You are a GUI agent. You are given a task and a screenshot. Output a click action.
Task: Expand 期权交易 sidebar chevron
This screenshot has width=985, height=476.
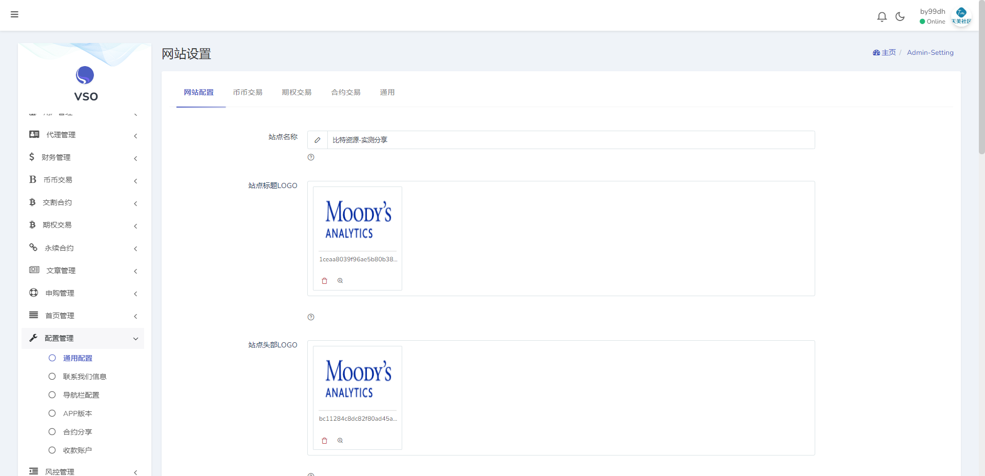click(135, 226)
